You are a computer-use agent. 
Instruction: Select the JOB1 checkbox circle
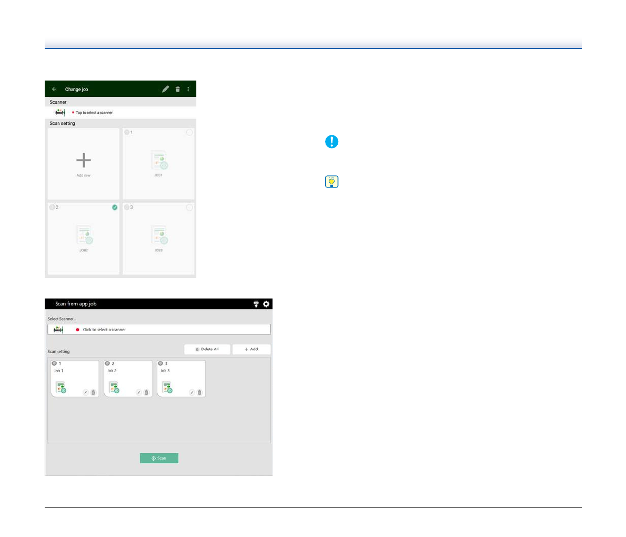click(189, 133)
